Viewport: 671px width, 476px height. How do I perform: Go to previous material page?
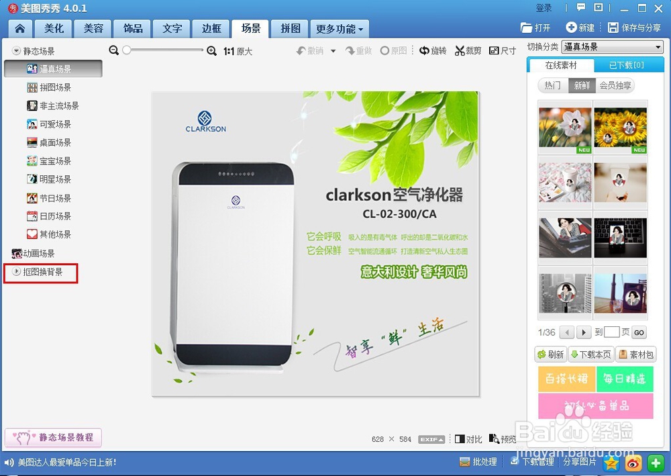pyautogui.click(x=567, y=332)
